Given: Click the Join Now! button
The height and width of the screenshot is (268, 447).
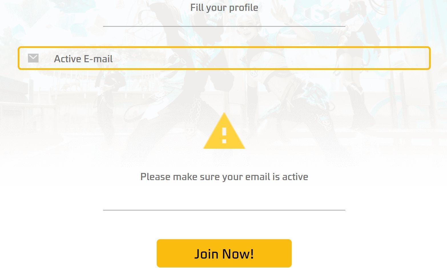Looking at the screenshot, I should click(224, 253).
